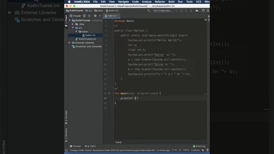Image resolution: width=274 pixels, height=154 pixels.
Task: Open the Code menu
Action: point(135,2)
